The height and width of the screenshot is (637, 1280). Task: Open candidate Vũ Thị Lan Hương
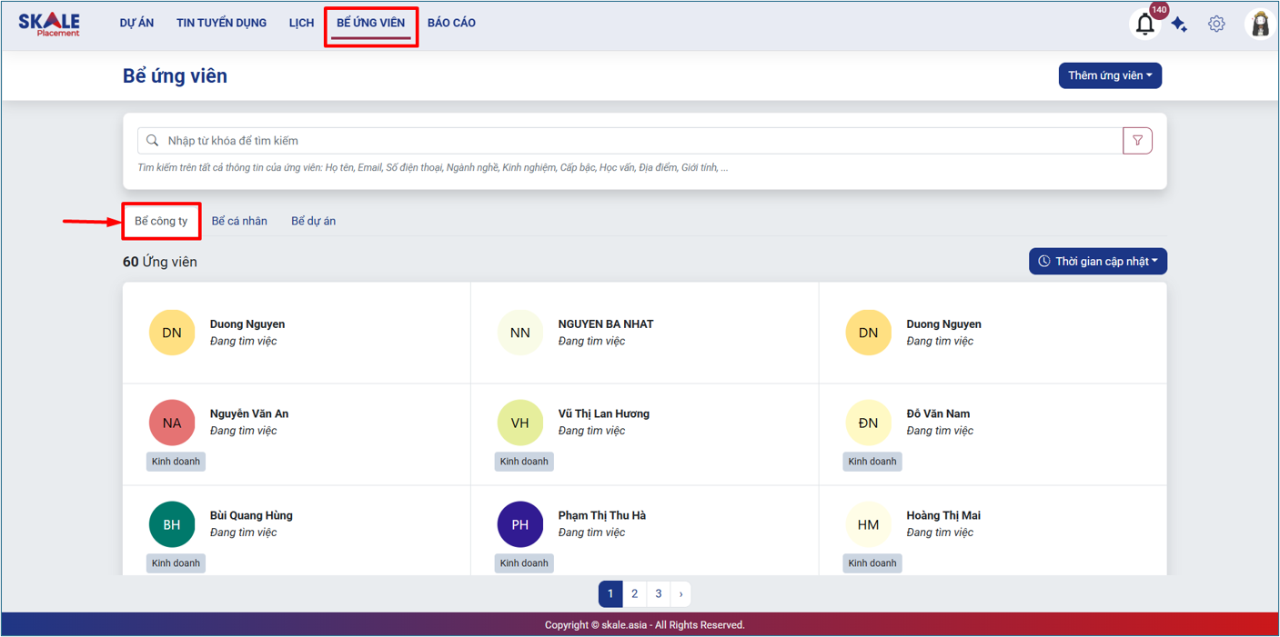[603, 413]
